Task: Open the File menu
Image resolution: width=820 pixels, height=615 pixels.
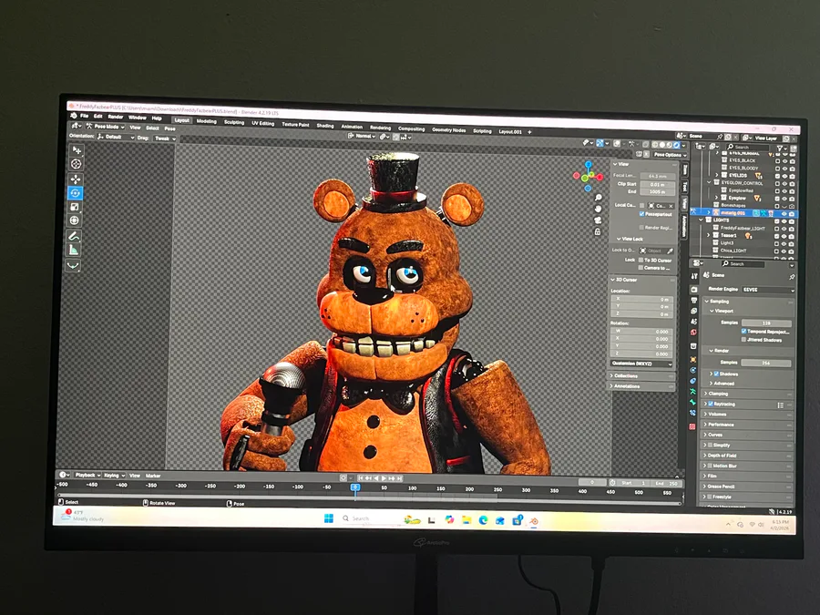Action: click(84, 116)
